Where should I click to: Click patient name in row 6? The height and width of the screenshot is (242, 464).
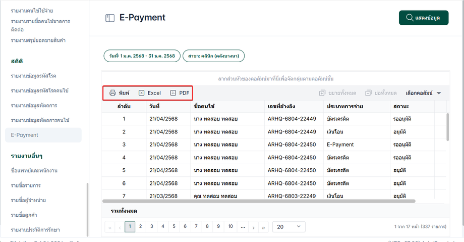click(216, 183)
